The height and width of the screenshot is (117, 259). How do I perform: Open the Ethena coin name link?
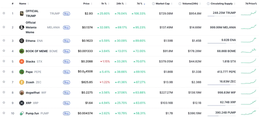point(30,41)
